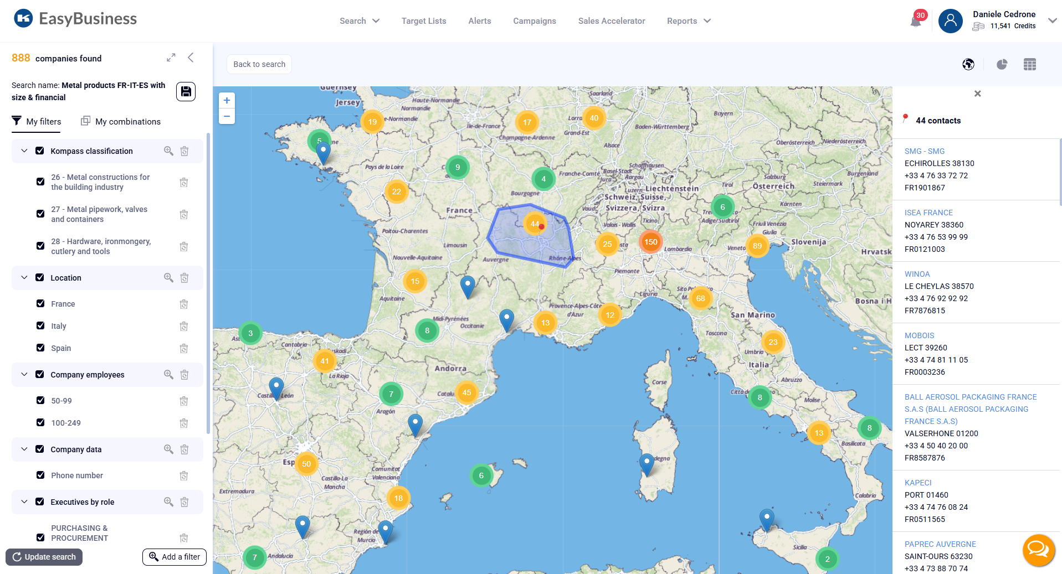Click the 150 cluster marker on map
The width and height of the screenshot is (1062, 574).
pyautogui.click(x=650, y=242)
